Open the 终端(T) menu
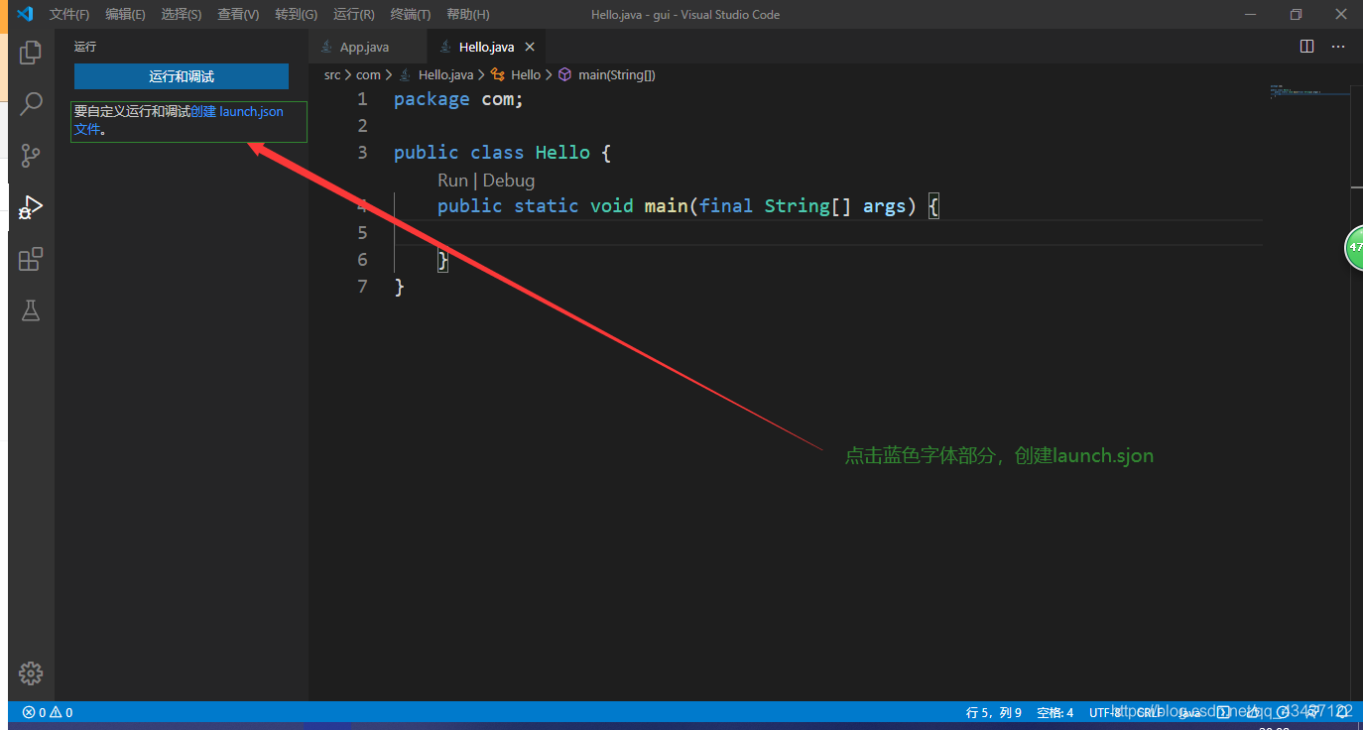The width and height of the screenshot is (1363, 730). tap(411, 15)
